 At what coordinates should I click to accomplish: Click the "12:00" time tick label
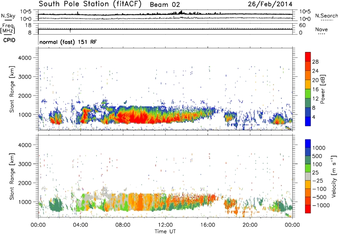[x=165, y=225]
